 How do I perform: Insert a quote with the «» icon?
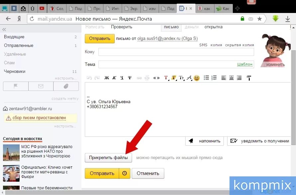click(x=156, y=78)
